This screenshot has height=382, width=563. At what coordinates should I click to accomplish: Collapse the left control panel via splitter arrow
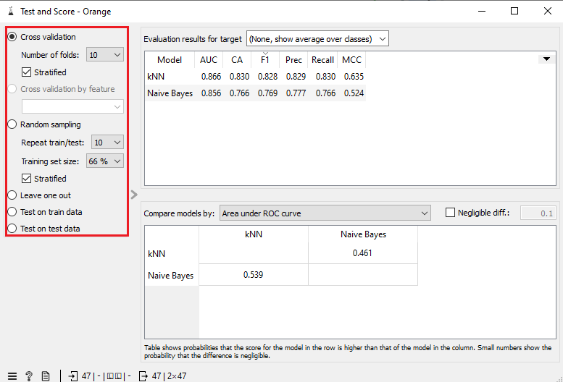pos(133,194)
